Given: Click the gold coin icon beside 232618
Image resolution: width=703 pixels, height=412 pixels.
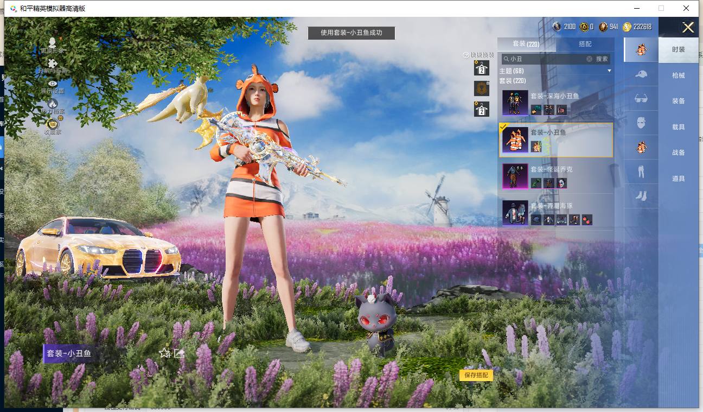Looking at the screenshot, I should [627, 27].
